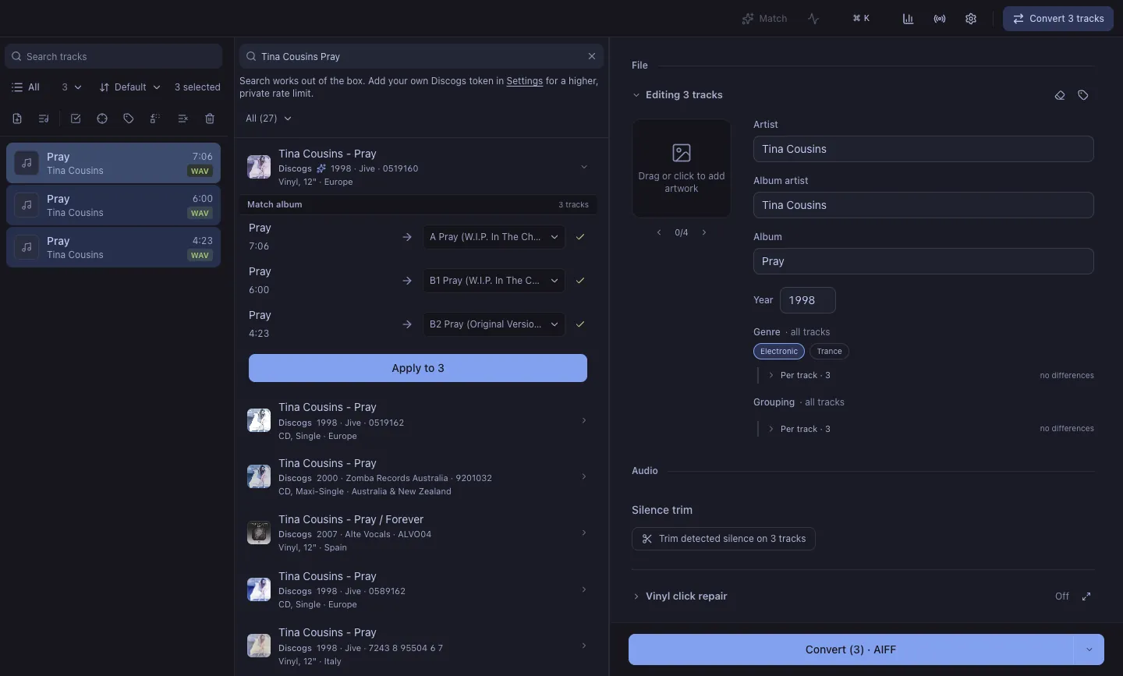The image size is (1123, 676).
Task: Open the statistics bar chart icon
Action: tap(908, 19)
